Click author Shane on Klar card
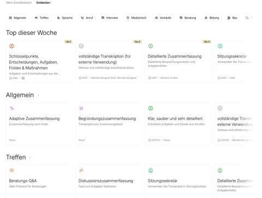Screen dimensions: 262x198 coord(167,140)
